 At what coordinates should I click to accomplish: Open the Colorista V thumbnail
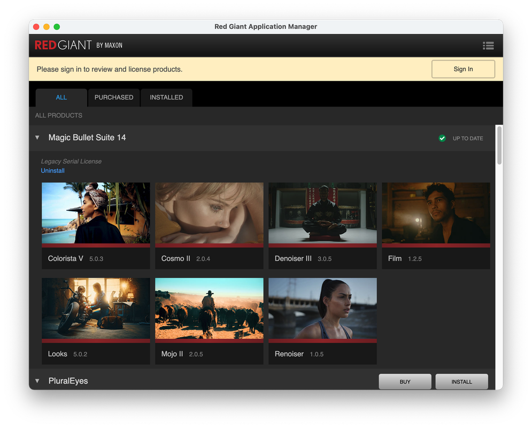[96, 213]
